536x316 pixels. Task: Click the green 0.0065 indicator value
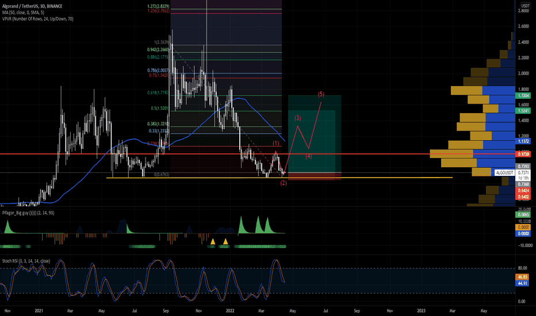click(x=523, y=214)
